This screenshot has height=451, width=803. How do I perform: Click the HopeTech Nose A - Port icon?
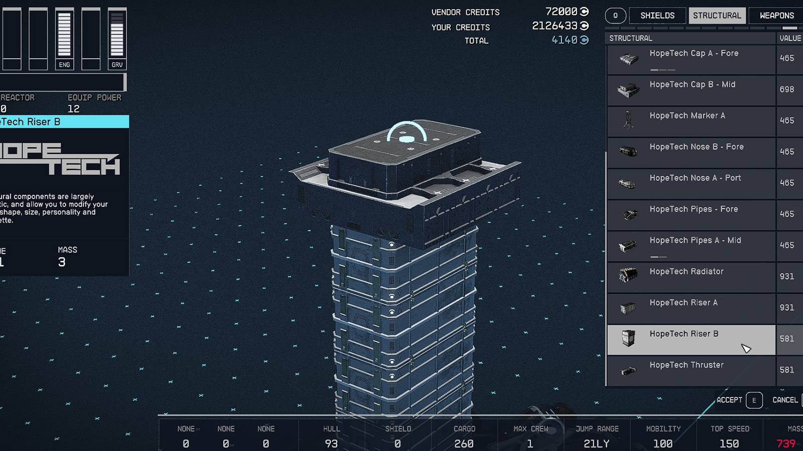click(x=627, y=183)
